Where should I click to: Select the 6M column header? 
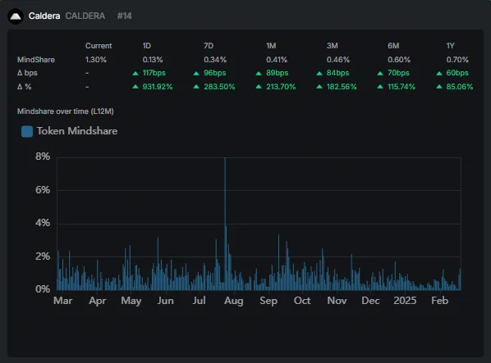[393, 46]
